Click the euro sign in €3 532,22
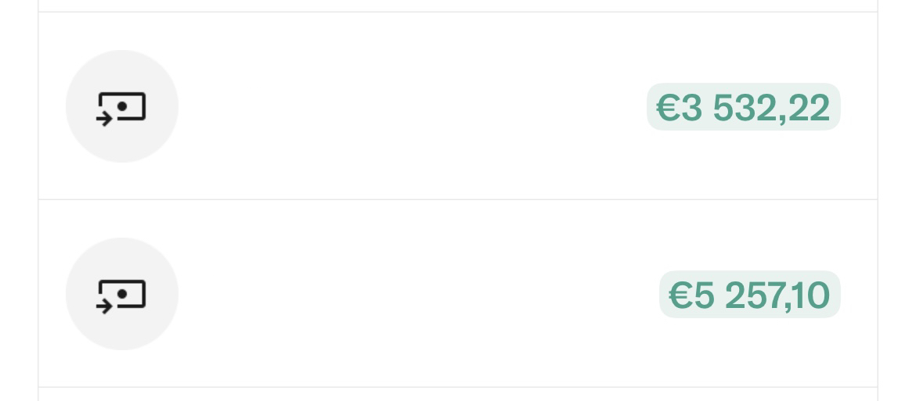 668,108
